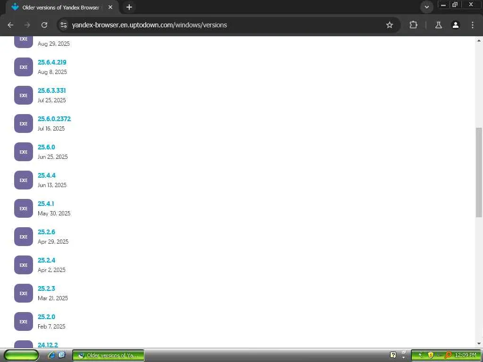Open the 25.6.0 version link
Image resolution: width=483 pixels, height=362 pixels.
[x=46, y=147]
